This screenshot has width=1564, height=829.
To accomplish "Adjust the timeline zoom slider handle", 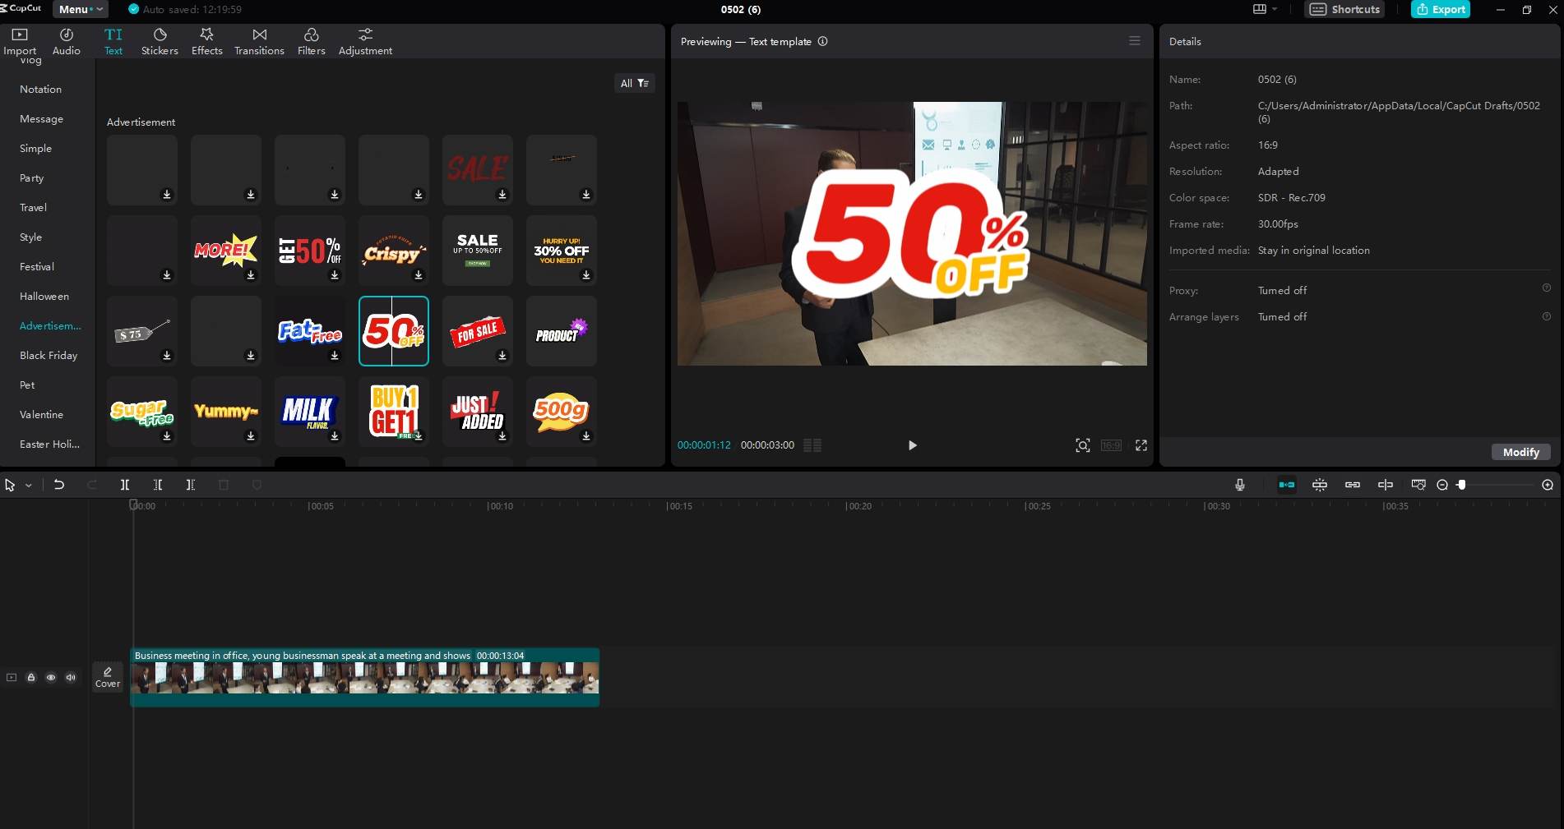I will [x=1461, y=485].
